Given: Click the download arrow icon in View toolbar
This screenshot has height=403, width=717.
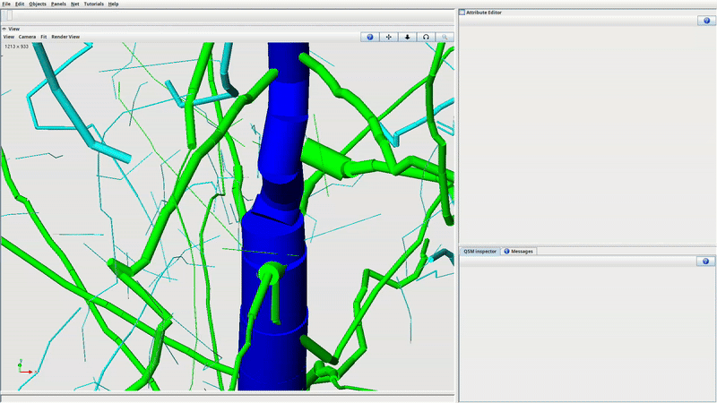Looking at the screenshot, I should 408,37.
